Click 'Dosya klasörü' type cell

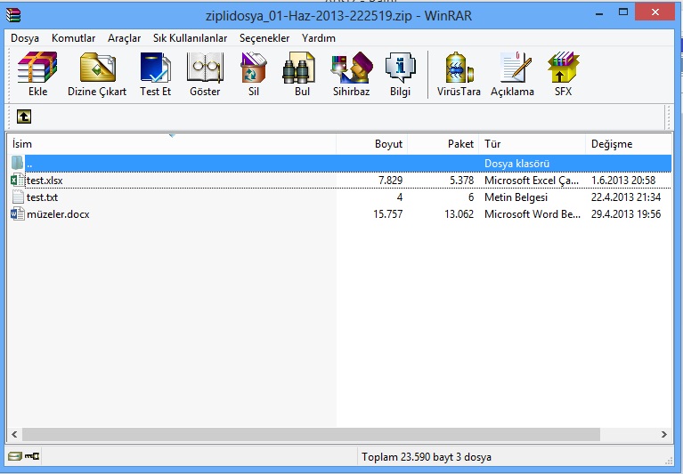point(516,163)
